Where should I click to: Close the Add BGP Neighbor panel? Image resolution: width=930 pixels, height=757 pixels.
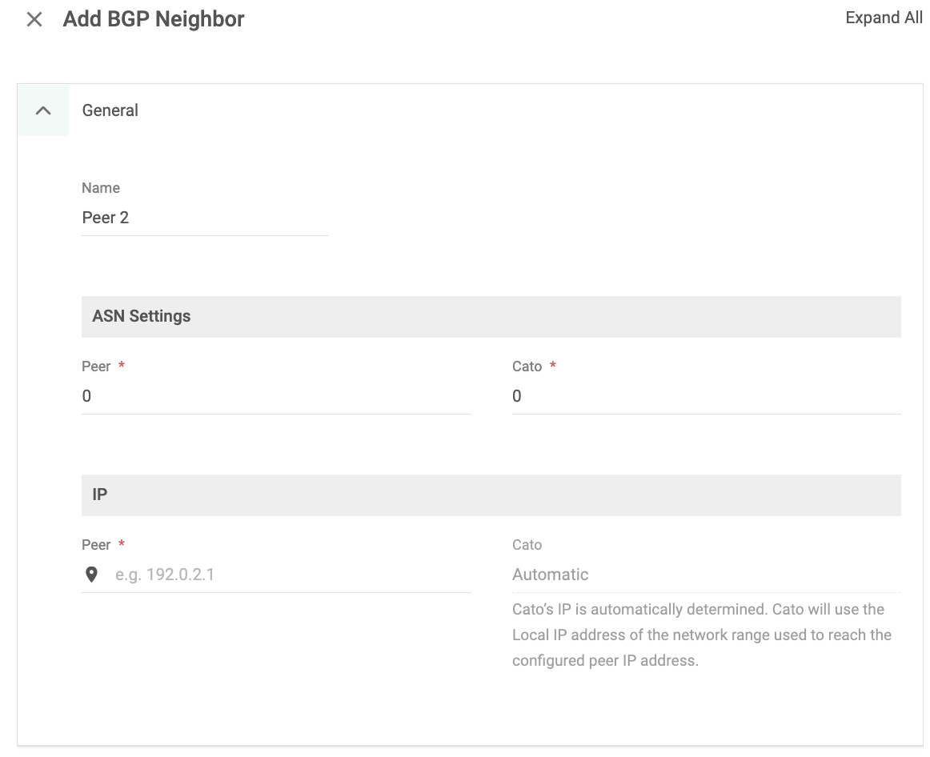(34, 20)
